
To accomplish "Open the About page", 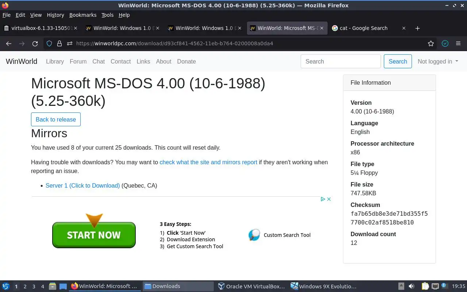I will [163, 61].
